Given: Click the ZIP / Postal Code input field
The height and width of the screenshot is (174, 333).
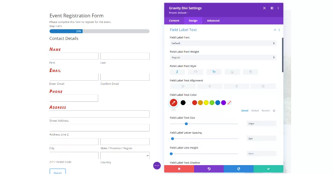Looking at the screenshot, I should click(x=74, y=155).
